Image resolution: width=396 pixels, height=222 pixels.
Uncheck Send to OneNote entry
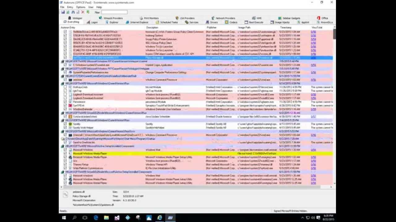click(65, 142)
